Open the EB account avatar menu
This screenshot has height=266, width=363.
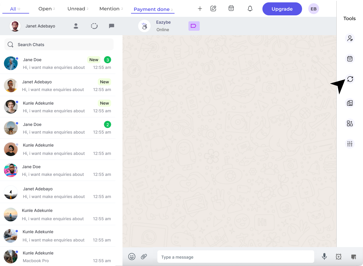[x=313, y=9]
